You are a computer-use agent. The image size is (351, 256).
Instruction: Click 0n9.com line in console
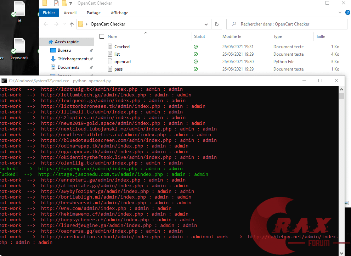click(x=86, y=208)
